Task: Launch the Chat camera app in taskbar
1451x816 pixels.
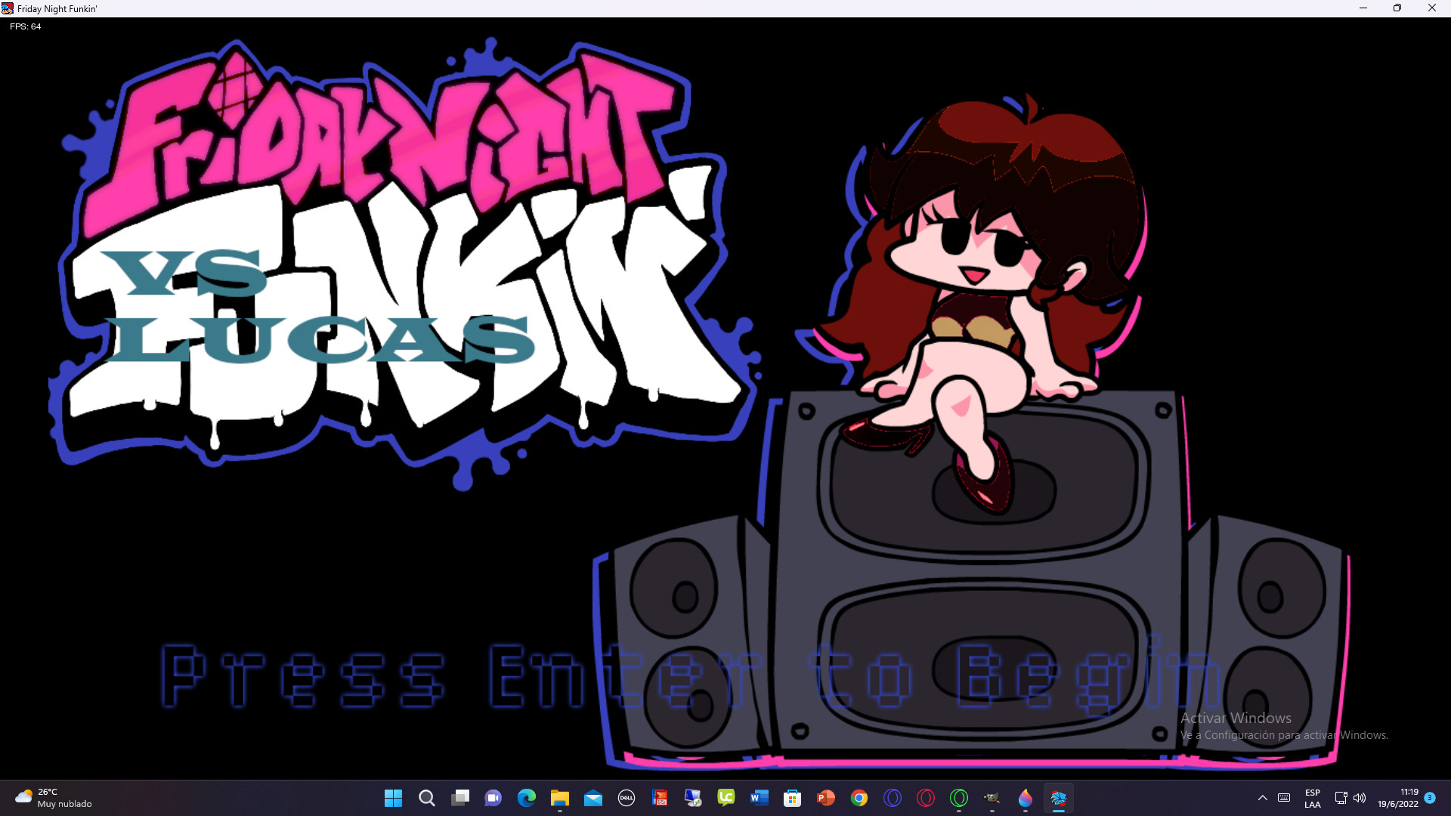Action: pyautogui.click(x=493, y=798)
